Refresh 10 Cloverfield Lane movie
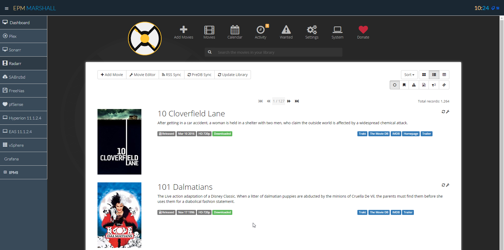The height and width of the screenshot is (250, 504). coord(443,112)
